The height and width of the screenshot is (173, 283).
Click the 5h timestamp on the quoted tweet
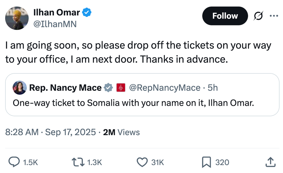213,87
